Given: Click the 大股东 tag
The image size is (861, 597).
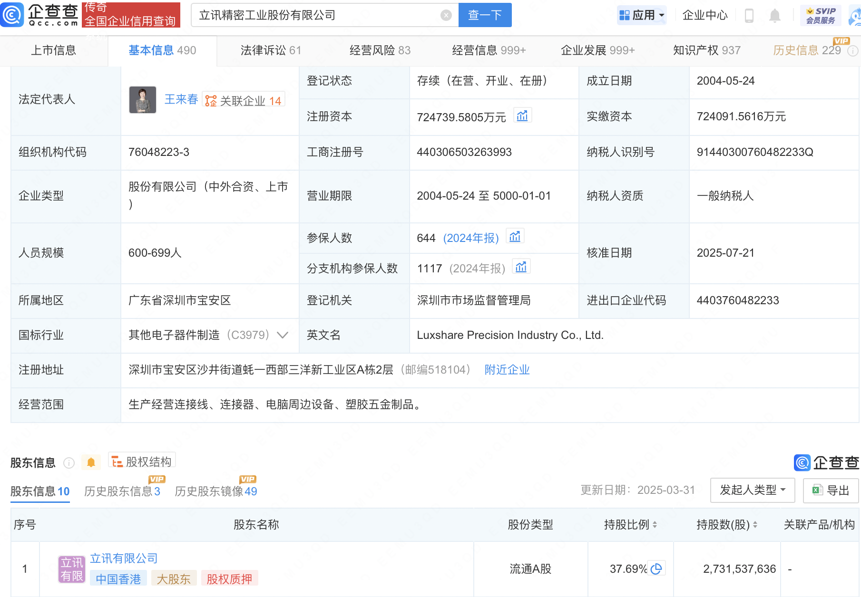Looking at the screenshot, I should [174, 578].
